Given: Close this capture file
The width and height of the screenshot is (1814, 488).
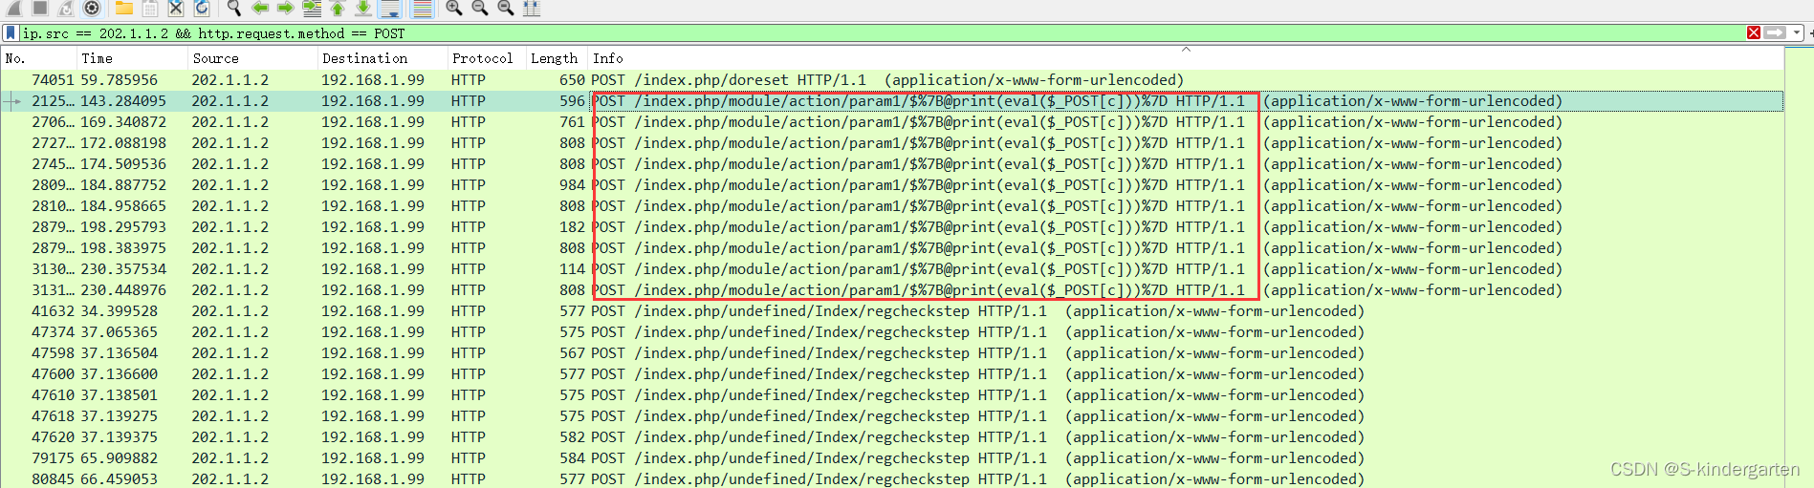Looking at the screenshot, I should 176,8.
